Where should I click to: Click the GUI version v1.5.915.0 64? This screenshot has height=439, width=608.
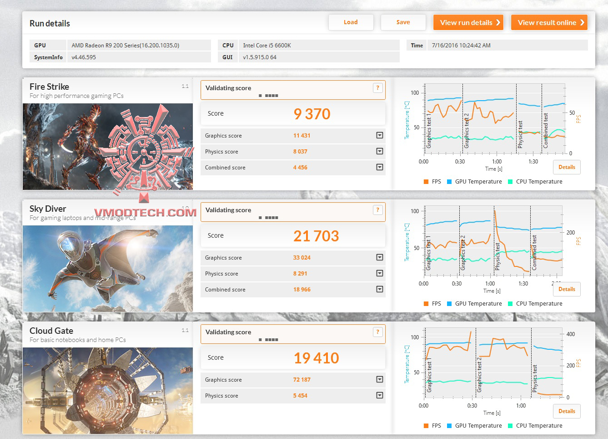click(x=260, y=57)
